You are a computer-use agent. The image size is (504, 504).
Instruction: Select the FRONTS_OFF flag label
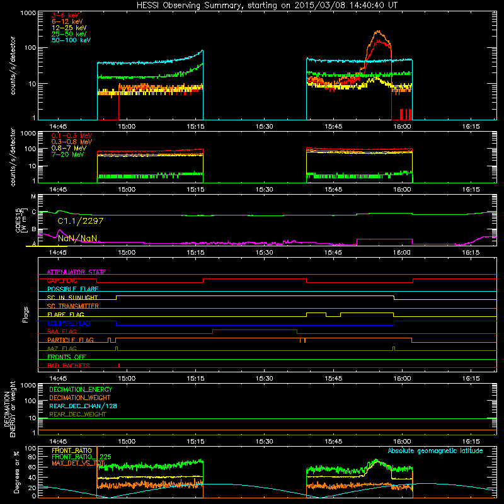(x=67, y=357)
